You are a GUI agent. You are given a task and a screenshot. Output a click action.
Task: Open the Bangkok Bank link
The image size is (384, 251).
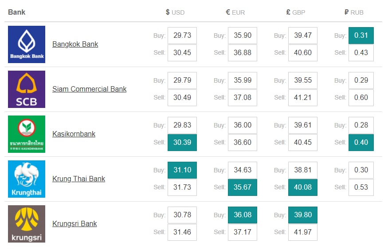pyautogui.click(x=75, y=44)
